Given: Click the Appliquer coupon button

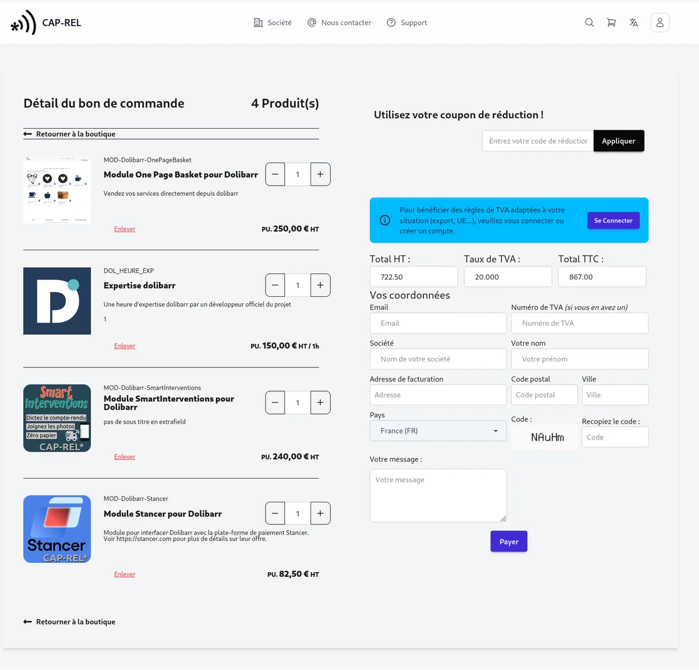Looking at the screenshot, I should 619,141.
